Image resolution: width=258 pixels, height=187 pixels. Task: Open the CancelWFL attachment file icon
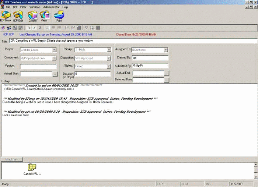[32, 168]
